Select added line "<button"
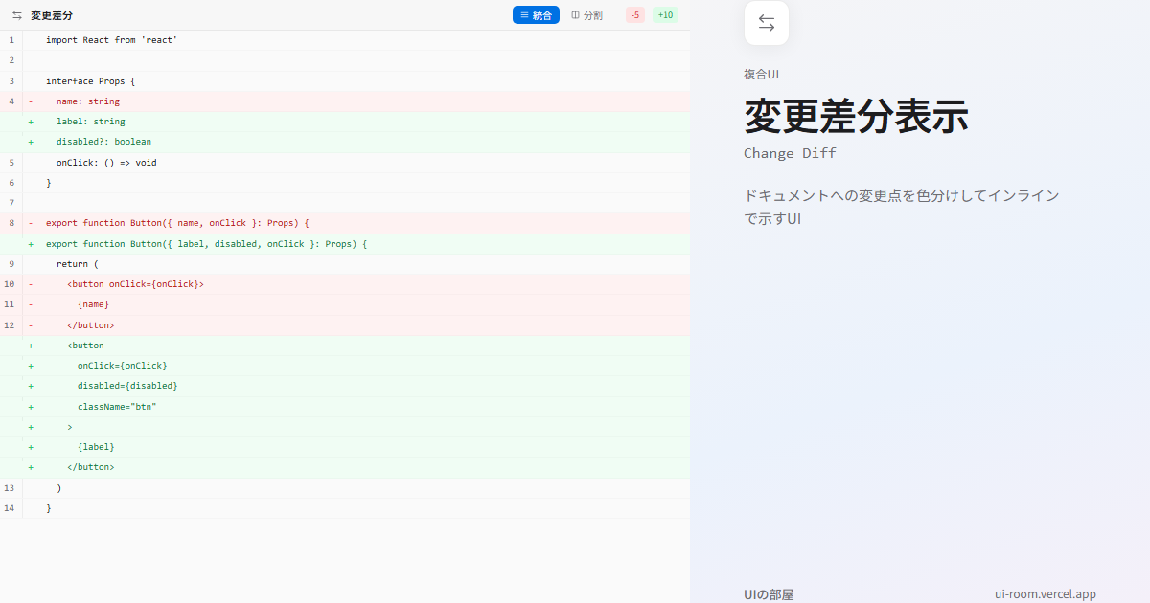This screenshot has width=1150, height=603. coord(345,346)
